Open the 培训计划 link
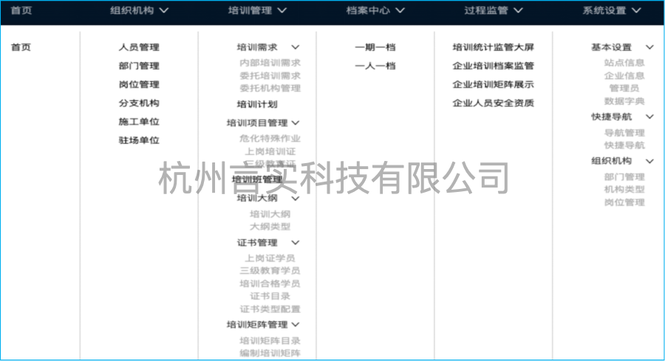The width and height of the screenshot is (665, 361). coord(257,104)
